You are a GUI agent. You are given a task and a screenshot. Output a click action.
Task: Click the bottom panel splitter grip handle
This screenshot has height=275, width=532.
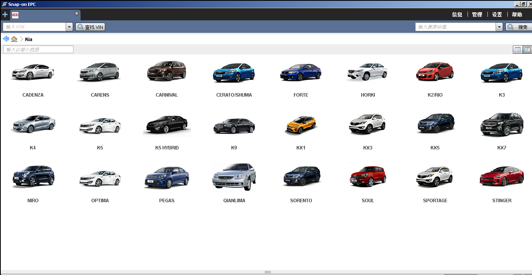pos(268,272)
